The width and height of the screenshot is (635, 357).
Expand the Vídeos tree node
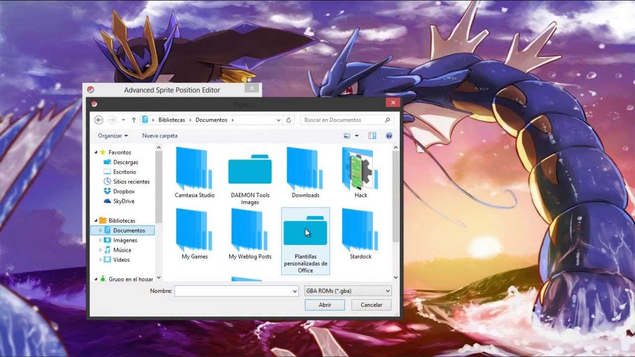[x=100, y=260]
